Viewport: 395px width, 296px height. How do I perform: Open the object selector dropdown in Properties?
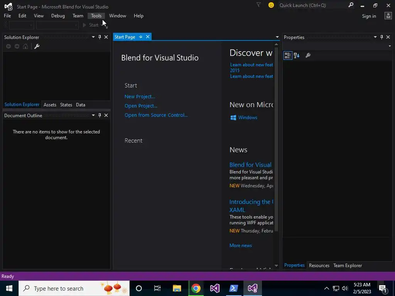click(390, 46)
